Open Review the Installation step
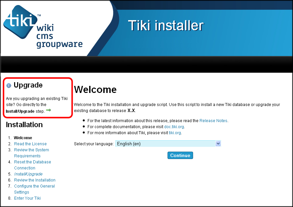This screenshot has height=207, width=293. pos(35,180)
